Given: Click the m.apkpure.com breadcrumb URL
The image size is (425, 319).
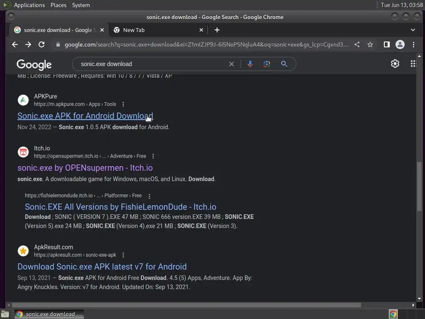Looking at the screenshot, I should point(75,104).
